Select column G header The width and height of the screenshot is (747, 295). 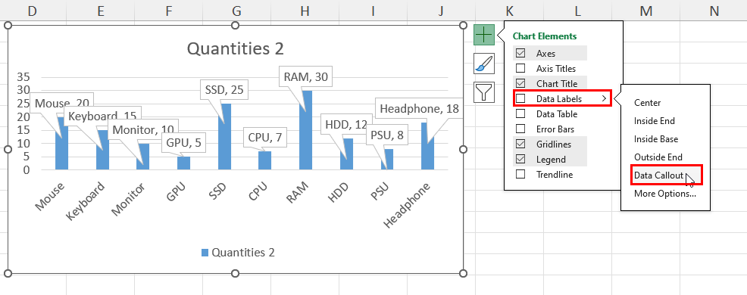[236, 11]
